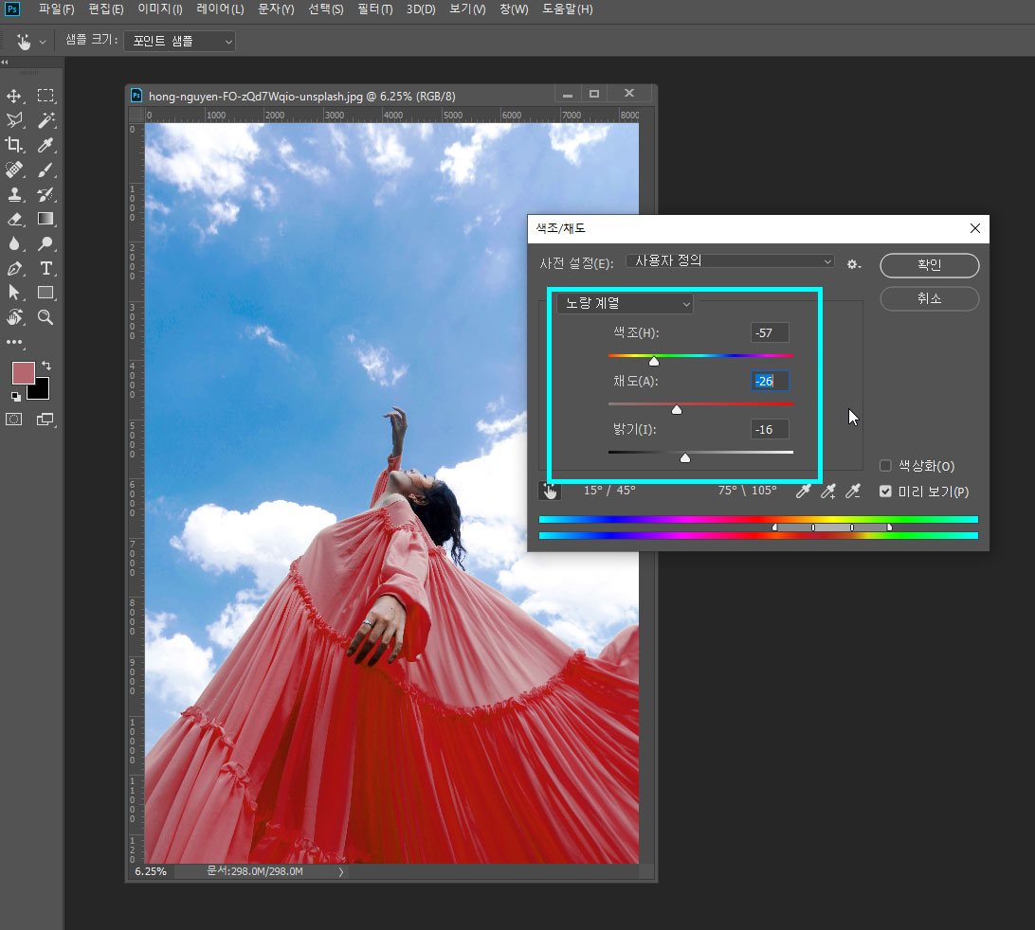Select the Type tool
Screen dimensions: 1035x930
pos(45,268)
